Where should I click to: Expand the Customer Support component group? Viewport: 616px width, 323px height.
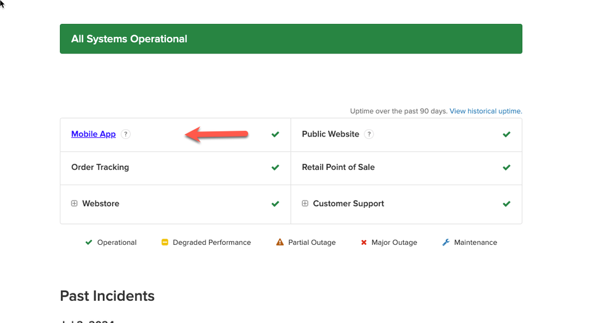point(305,204)
